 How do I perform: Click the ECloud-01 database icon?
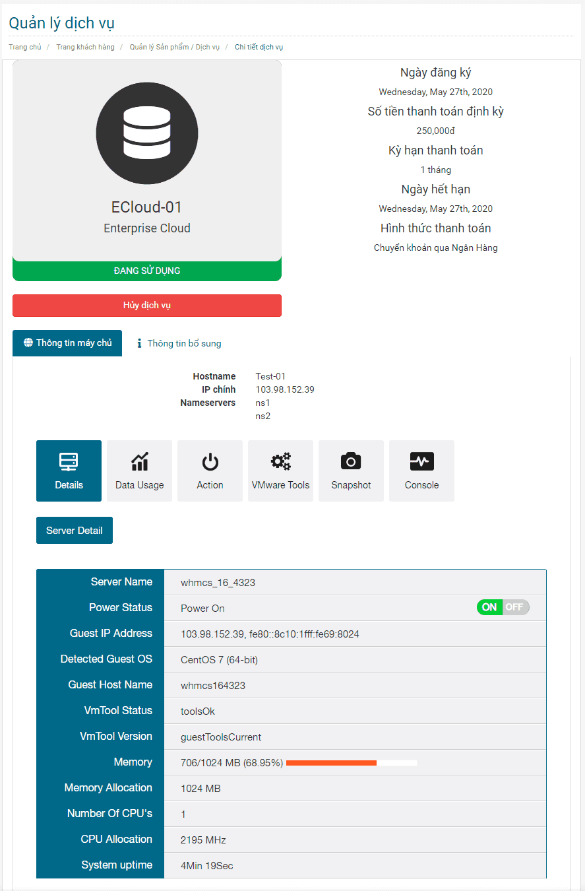[x=147, y=133]
